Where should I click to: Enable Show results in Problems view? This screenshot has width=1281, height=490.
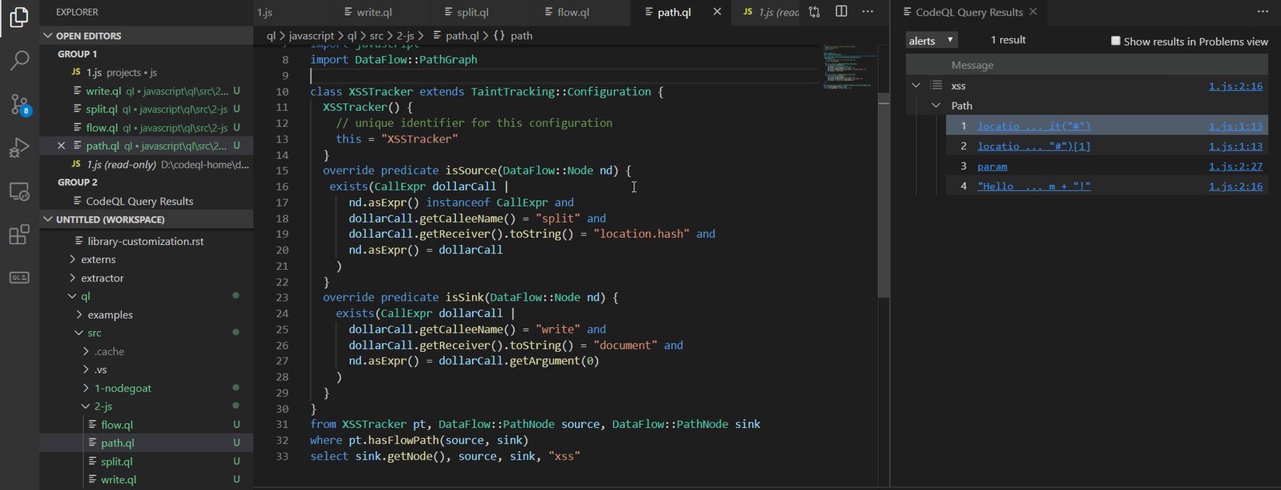click(x=1116, y=41)
